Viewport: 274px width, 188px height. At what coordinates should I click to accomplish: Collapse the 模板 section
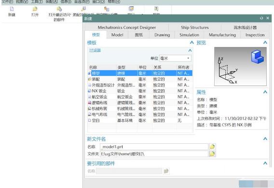click(x=192, y=42)
